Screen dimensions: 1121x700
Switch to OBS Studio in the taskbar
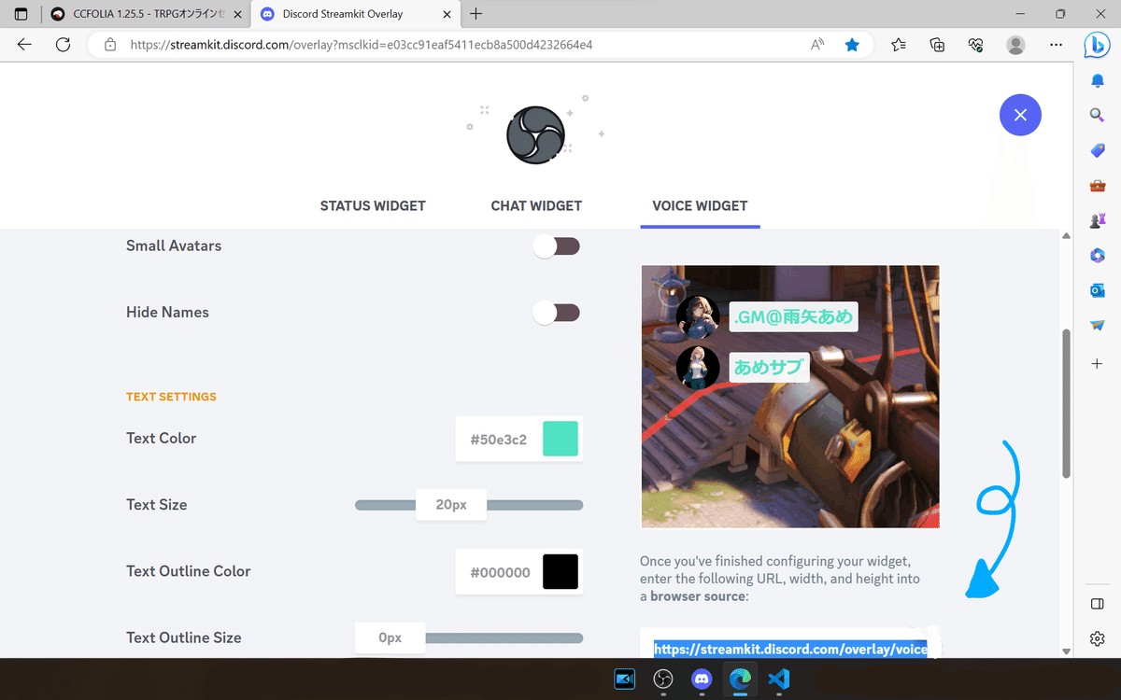(663, 679)
